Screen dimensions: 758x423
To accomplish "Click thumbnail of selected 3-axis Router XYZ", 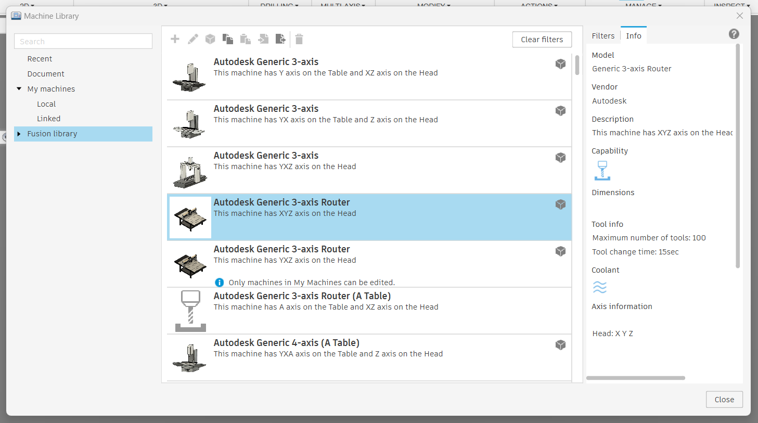I will click(190, 217).
